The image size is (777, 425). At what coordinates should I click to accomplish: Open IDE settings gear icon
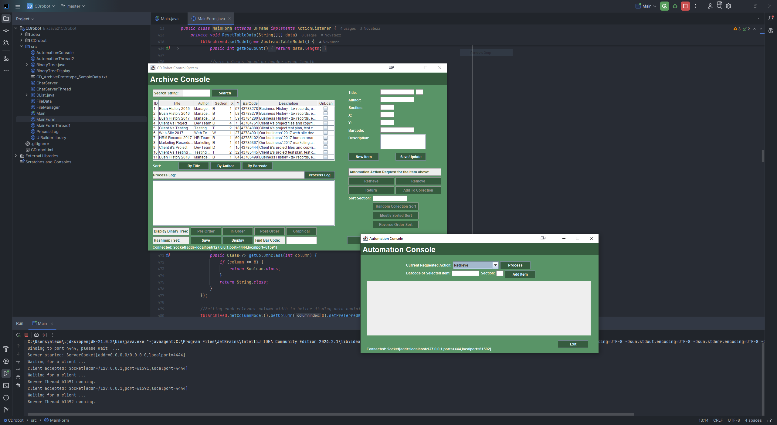point(728,6)
